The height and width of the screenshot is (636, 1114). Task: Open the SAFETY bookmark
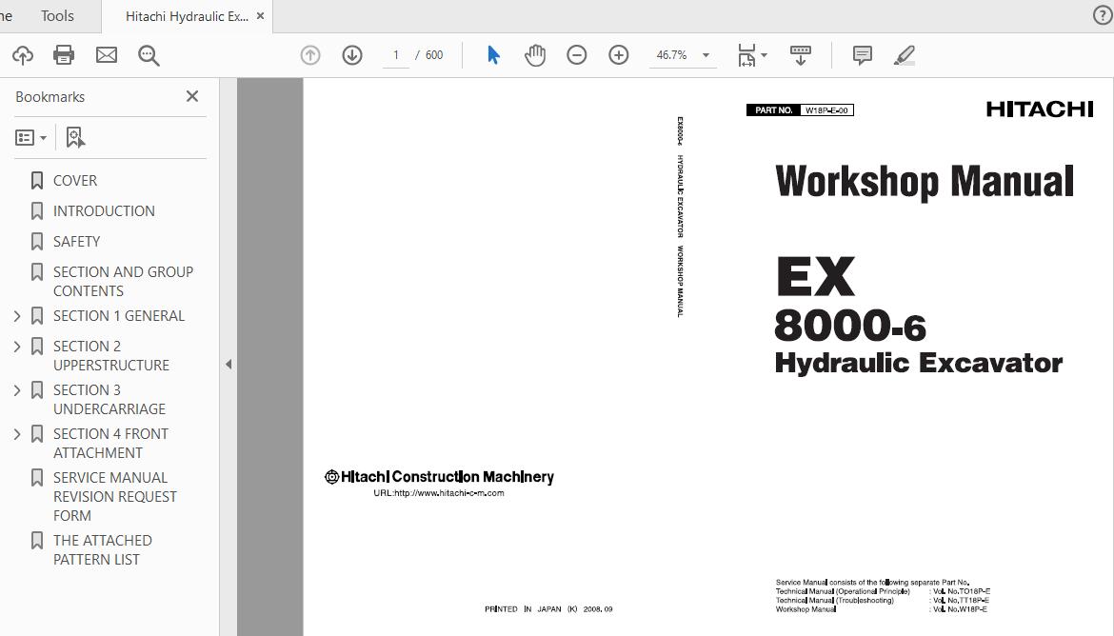coord(77,242)
